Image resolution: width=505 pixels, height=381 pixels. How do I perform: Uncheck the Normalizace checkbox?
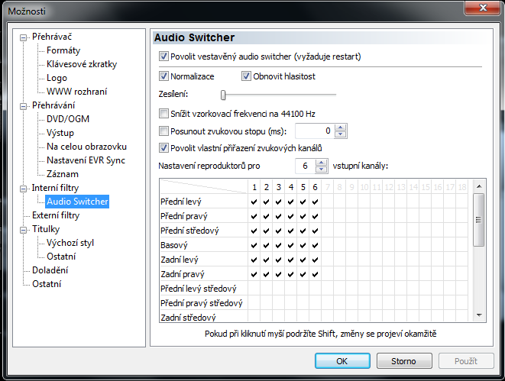163,76
